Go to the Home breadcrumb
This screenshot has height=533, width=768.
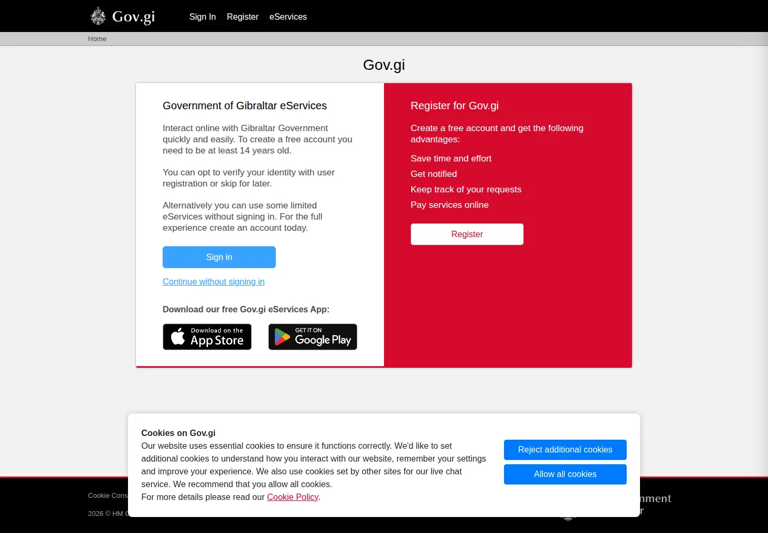(97, 39)
